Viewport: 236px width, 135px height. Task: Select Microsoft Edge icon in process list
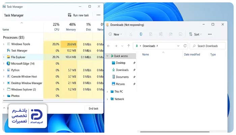(x=8, y=63)
